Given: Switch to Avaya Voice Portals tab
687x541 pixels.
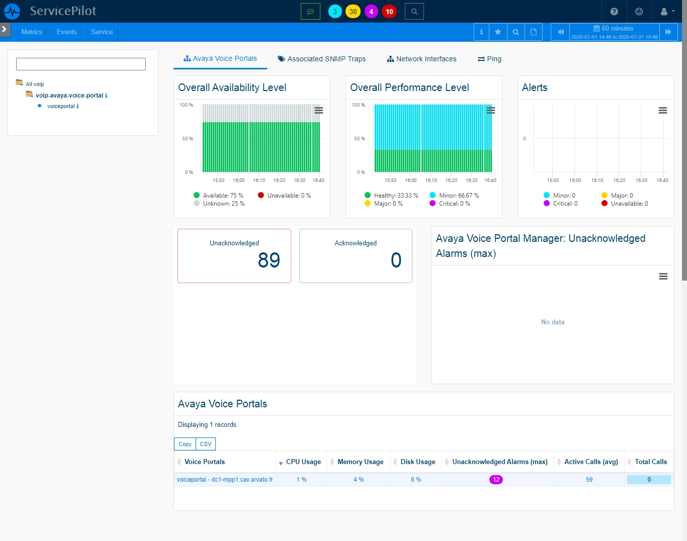Looking at the screenshot, I should (220, 58).
